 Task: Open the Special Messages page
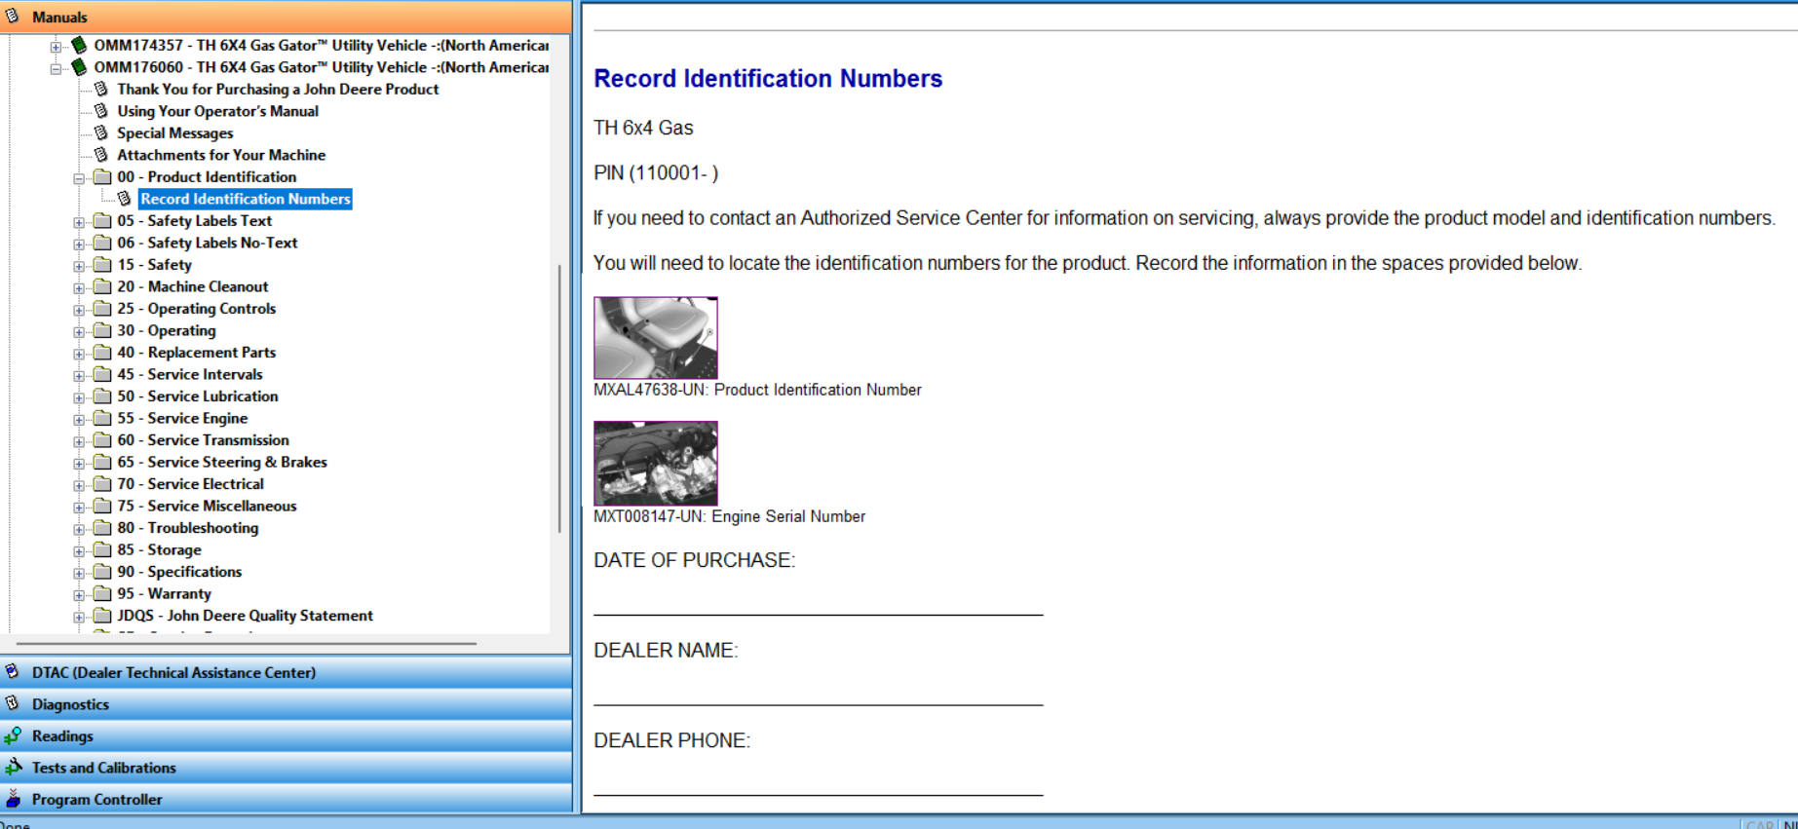click(175, 132)
